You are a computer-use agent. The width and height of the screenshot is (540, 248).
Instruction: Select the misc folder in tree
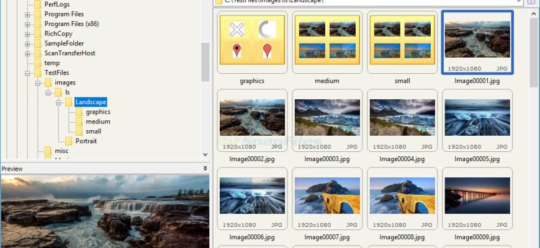(x=61, y=151)
